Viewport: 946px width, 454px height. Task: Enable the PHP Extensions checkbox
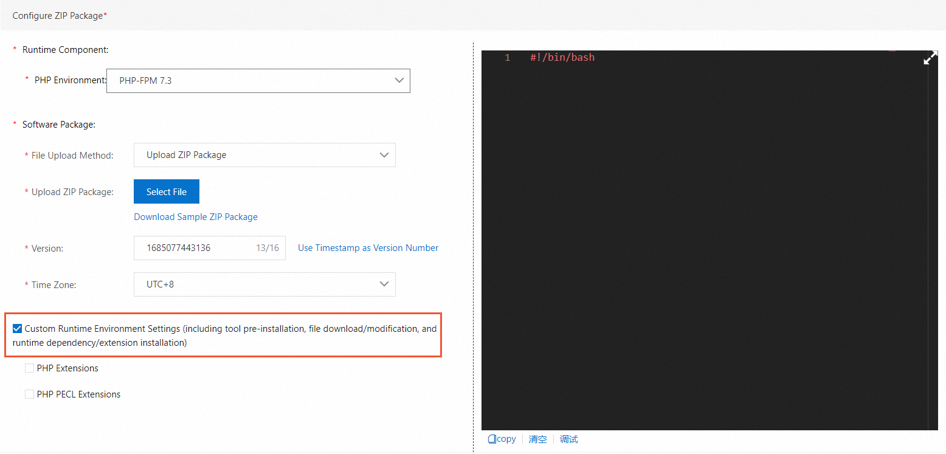pos(29,368)
